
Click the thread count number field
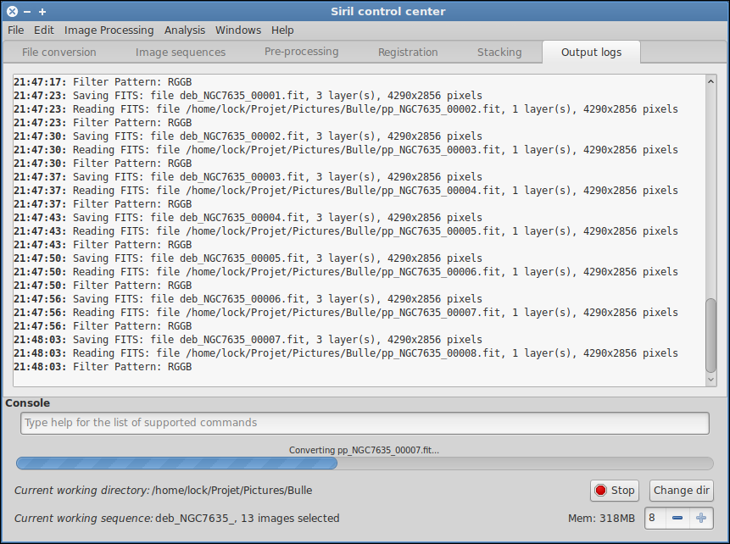(655, 518)
